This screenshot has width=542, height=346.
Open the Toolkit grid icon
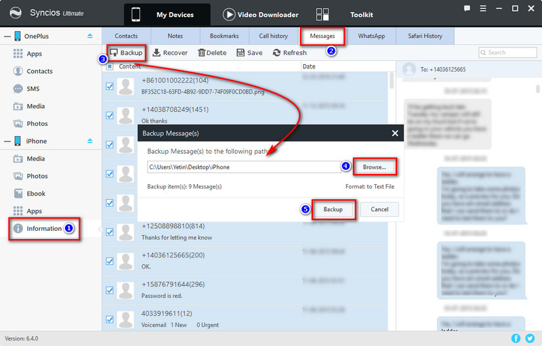322,14
